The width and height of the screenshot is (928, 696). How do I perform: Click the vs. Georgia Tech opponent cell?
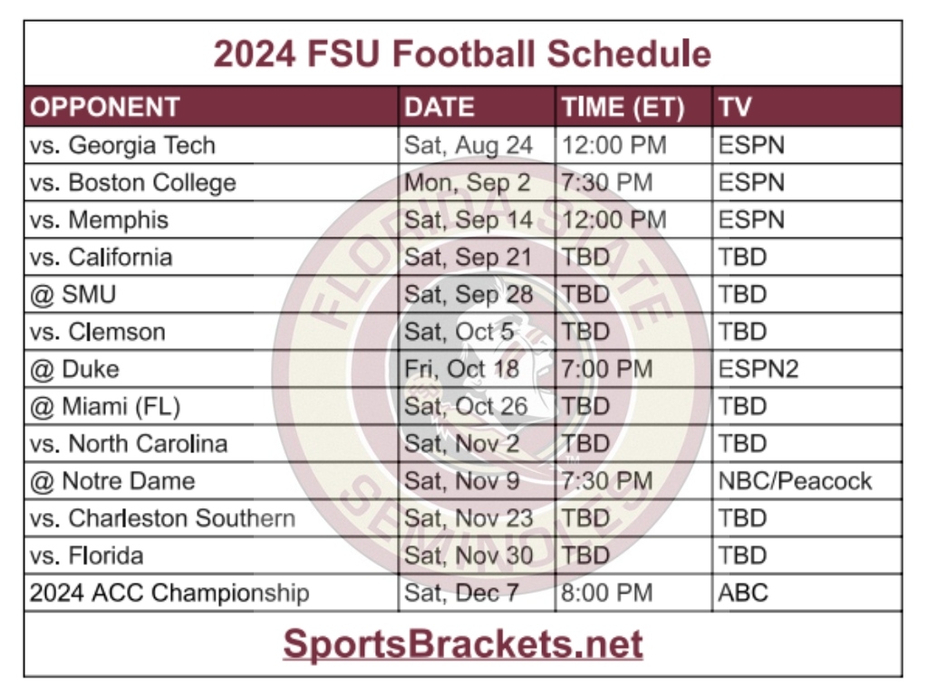[122, 145]
